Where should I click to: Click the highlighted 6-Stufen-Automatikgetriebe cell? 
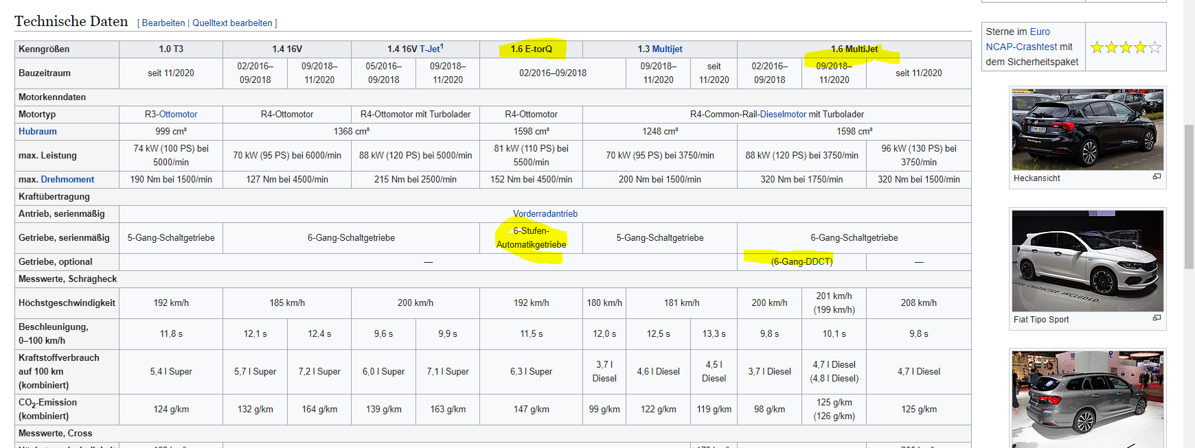pos(531,238)
